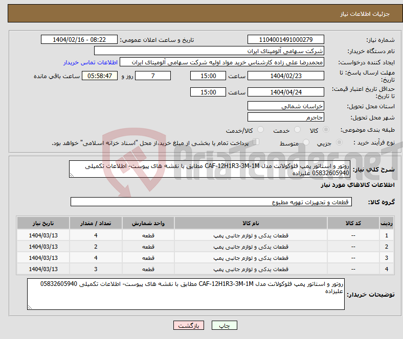Viewport: 403px width, 339px height.
Task: Select the کالا/خدمت radio button
Action: tap(261, 130)
